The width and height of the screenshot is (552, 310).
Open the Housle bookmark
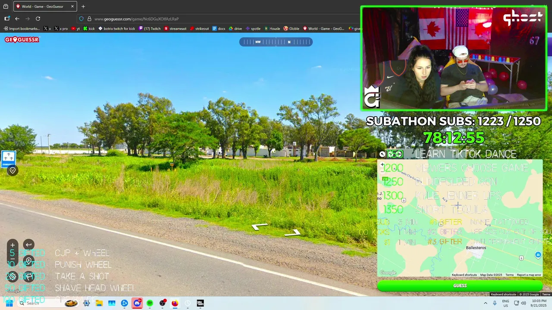pyautogui.click(x=272, y=29)
